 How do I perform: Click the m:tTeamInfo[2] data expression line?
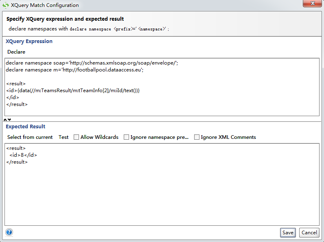pos(73,91)
